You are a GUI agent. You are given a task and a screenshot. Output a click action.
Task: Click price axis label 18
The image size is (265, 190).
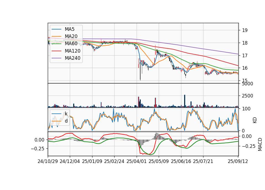245,43
